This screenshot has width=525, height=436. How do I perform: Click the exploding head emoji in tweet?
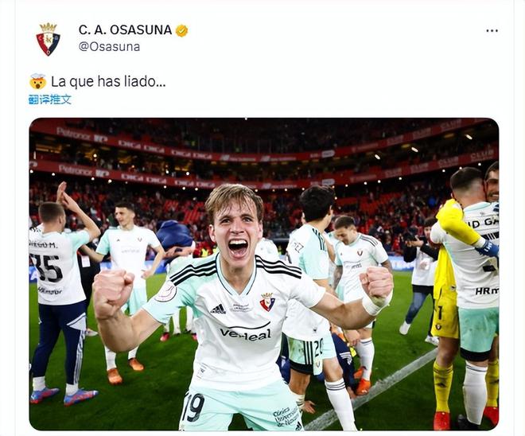(x=37, y=82)
